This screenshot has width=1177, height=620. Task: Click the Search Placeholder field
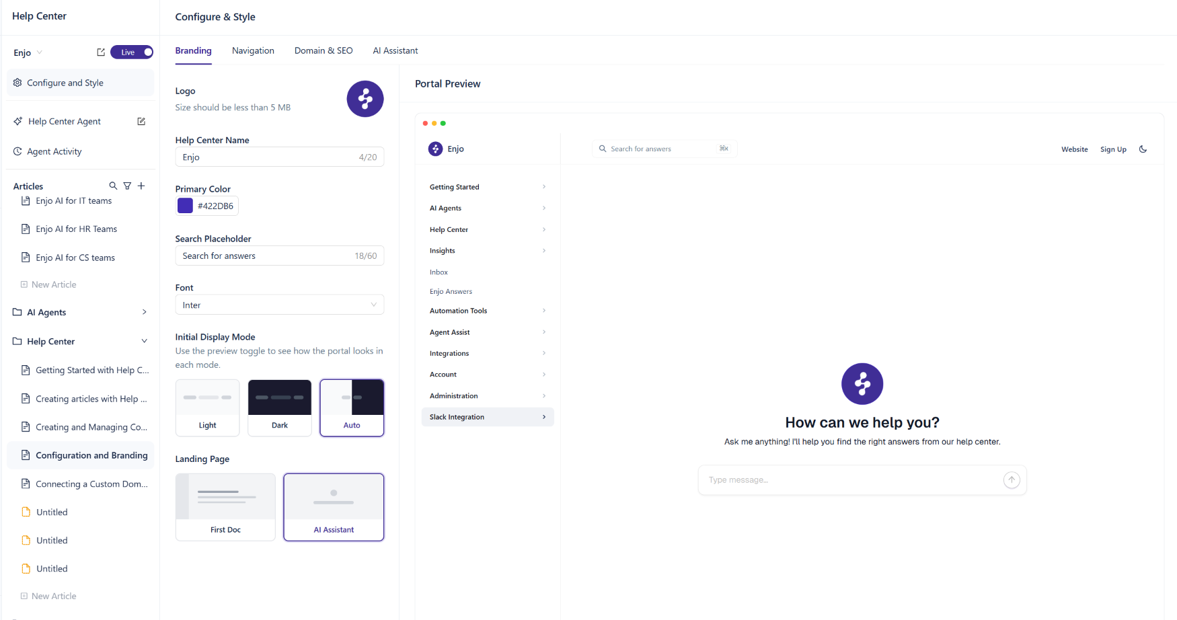pos(280,256)
